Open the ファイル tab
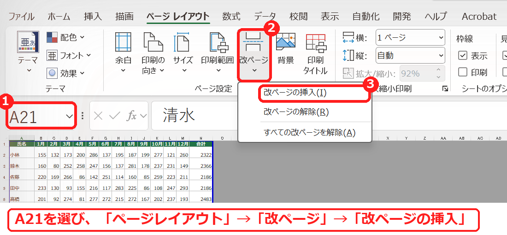 tap(21, 16)
